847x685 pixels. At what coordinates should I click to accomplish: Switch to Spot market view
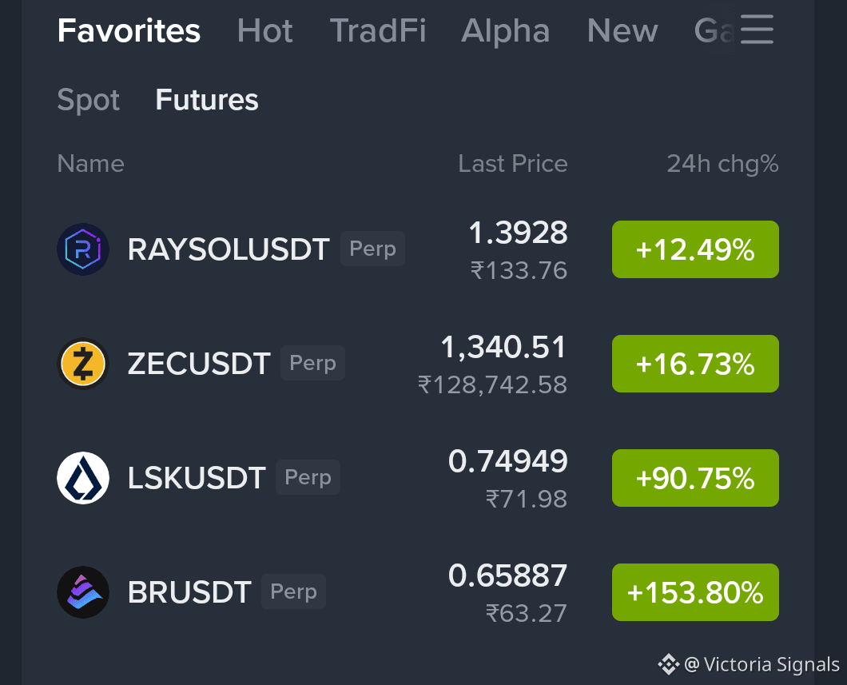coord(89,101)
